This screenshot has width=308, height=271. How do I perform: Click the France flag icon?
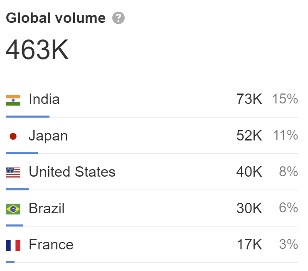click(x=13, y=246)
